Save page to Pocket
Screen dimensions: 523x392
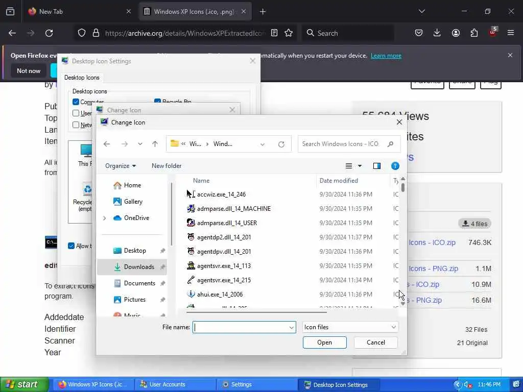point(419,33)
